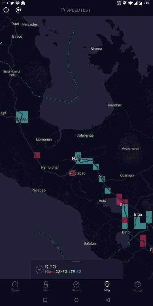Tap the Pili map label
The width and height of the screenshot is (153, 306).
point(101,177)
